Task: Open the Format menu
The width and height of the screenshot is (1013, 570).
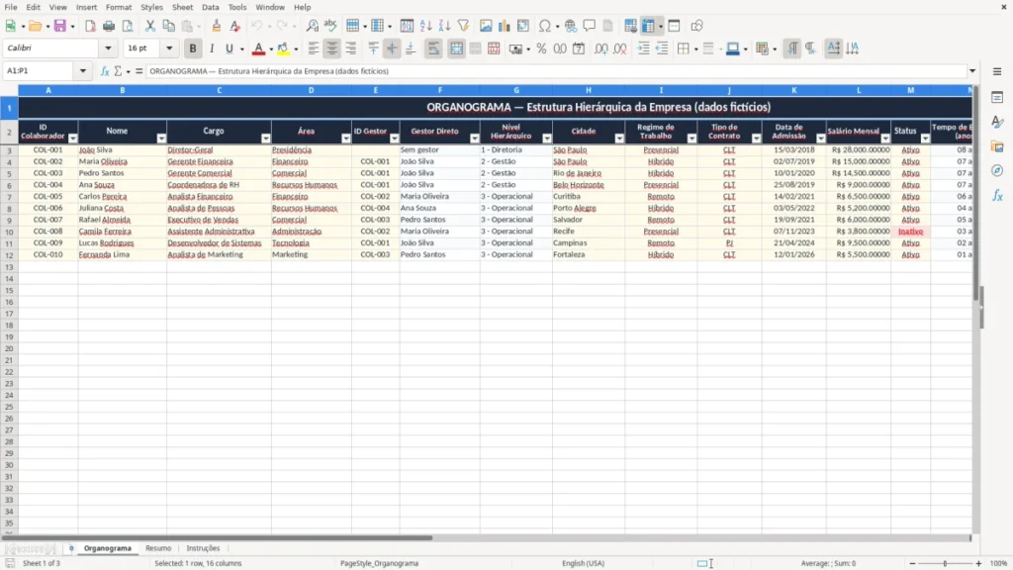Action: point(119,7)
